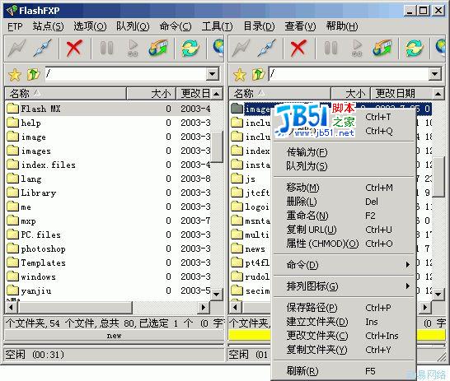Choose 移动(M) from context menu
This screenshot has height=381, width=450.
345,188
